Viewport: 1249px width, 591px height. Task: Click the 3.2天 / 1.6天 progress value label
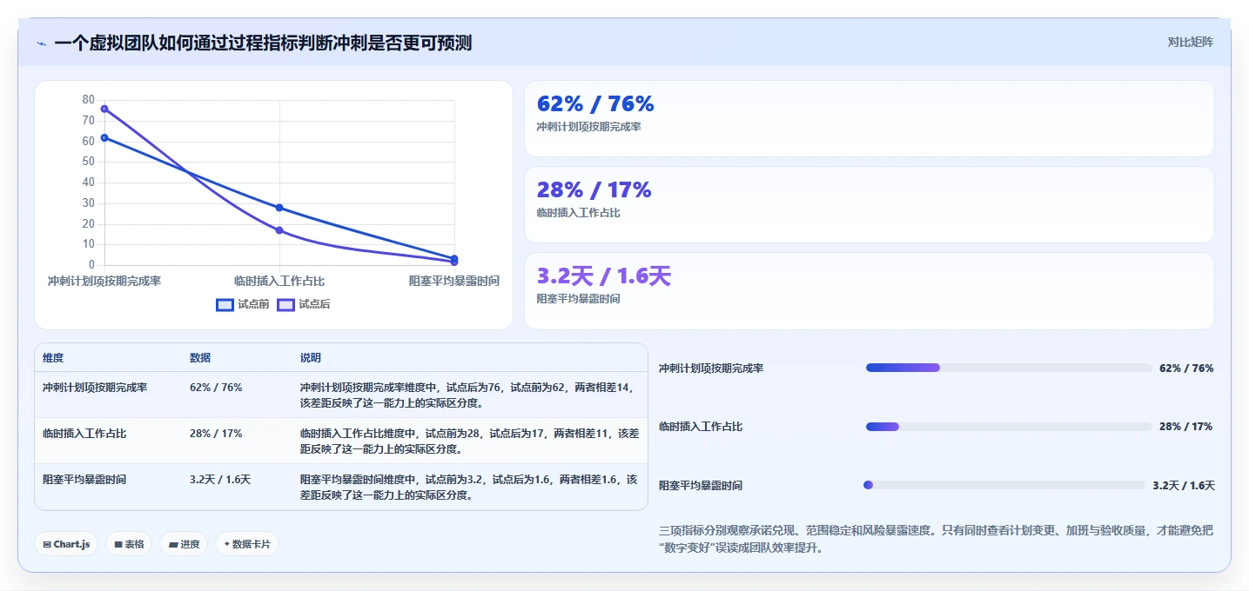[1184, 486]
